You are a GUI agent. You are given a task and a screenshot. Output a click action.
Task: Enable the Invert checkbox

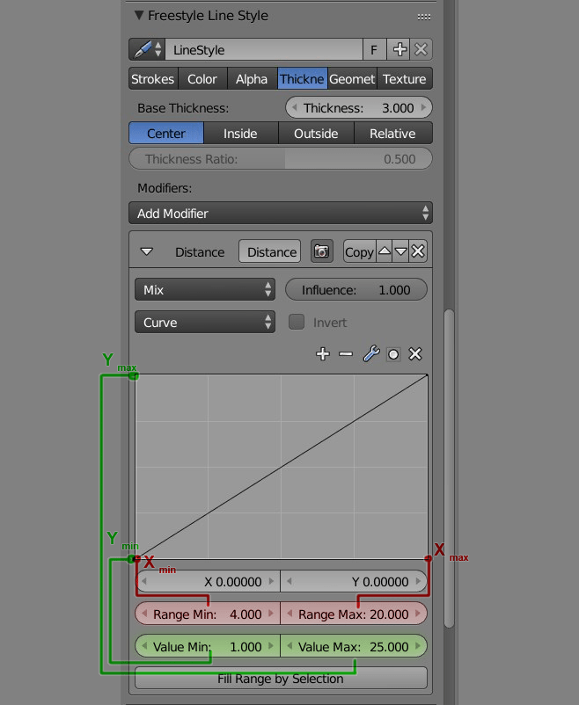coord(297,322)
